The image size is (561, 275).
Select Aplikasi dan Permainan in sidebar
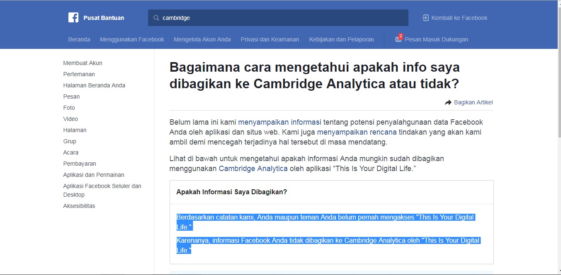point(94,175)
